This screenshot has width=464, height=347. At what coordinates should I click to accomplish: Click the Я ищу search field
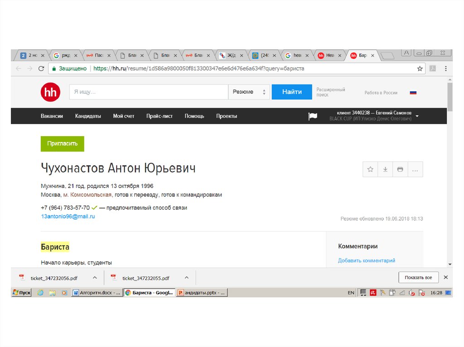pos(149,92)
